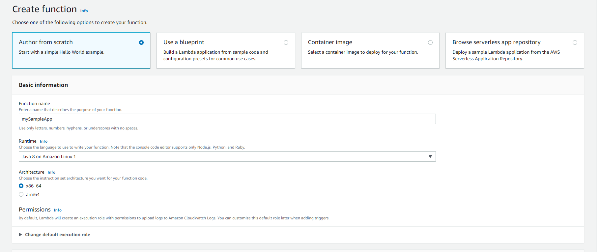Click the Browse serverless app repository title

(496, 42)
